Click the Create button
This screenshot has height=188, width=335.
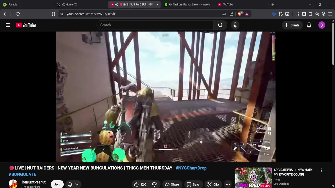[x=292, y=25]
